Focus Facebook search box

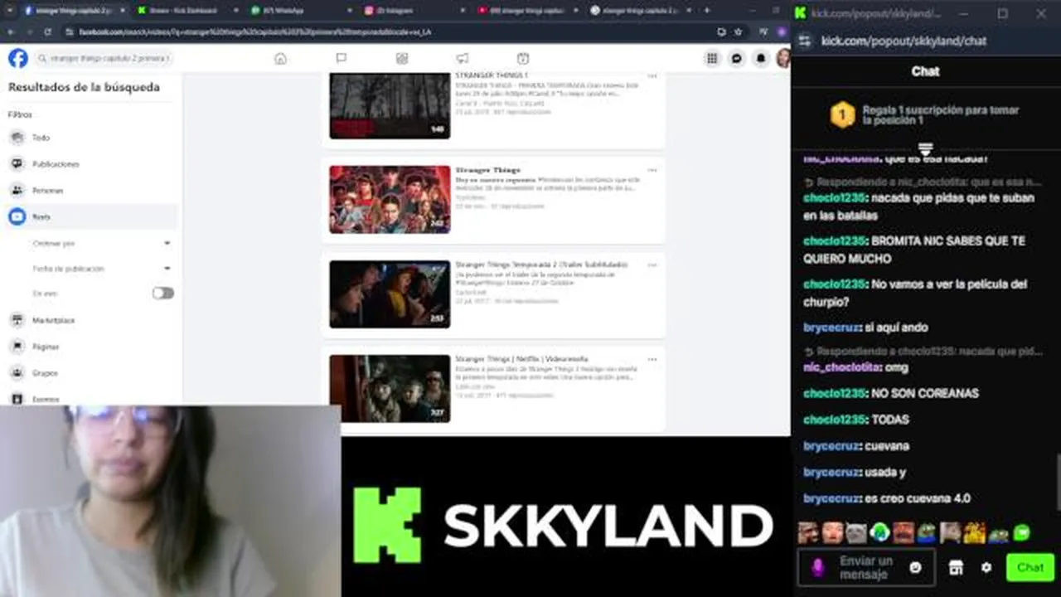(x=103, y=58)
